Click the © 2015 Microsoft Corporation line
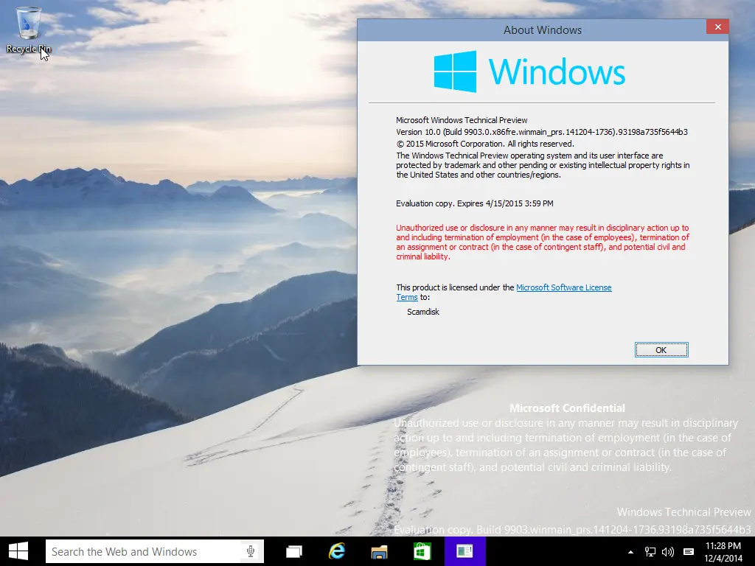 pyautogui.click(x=485, y=144)
